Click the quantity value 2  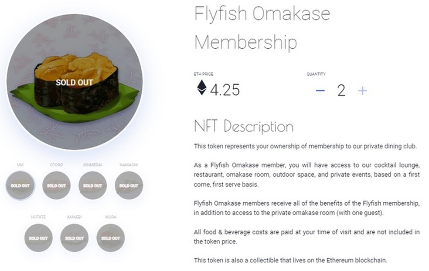pyautogui.click(x=341, y=90)
